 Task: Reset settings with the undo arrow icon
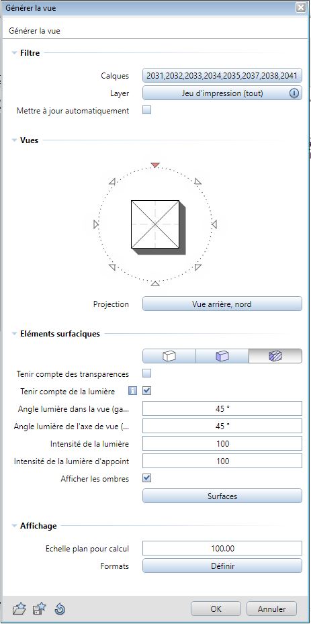click(60, 609)
